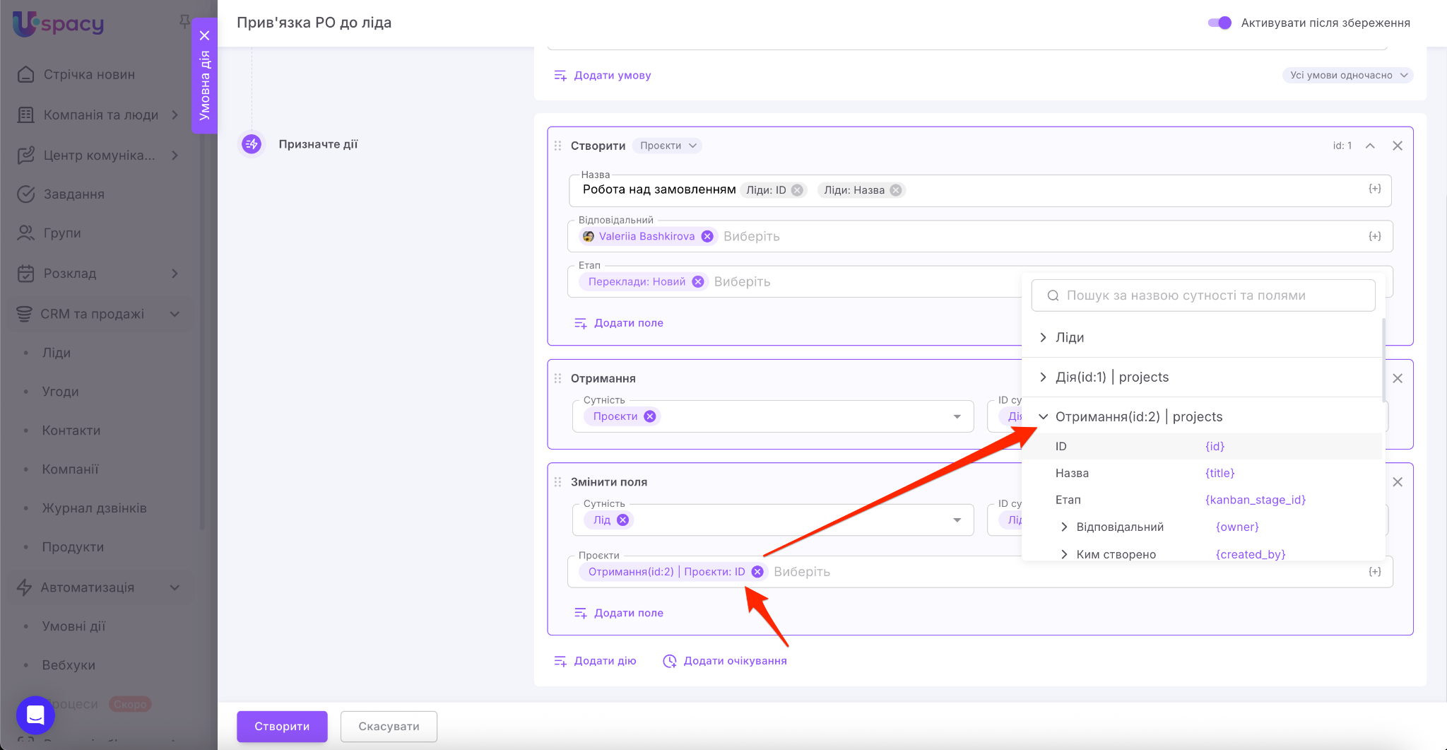Viewport: 1447px width, 750px height.
Task: Click the 'Скасувати' button
Action: (389, 726)
